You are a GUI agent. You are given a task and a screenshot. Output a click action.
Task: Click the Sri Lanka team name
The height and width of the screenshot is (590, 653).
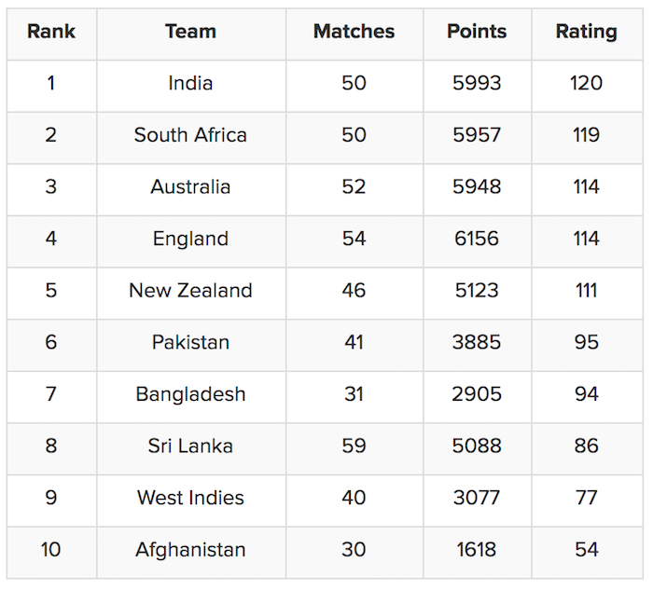point(190,446)
